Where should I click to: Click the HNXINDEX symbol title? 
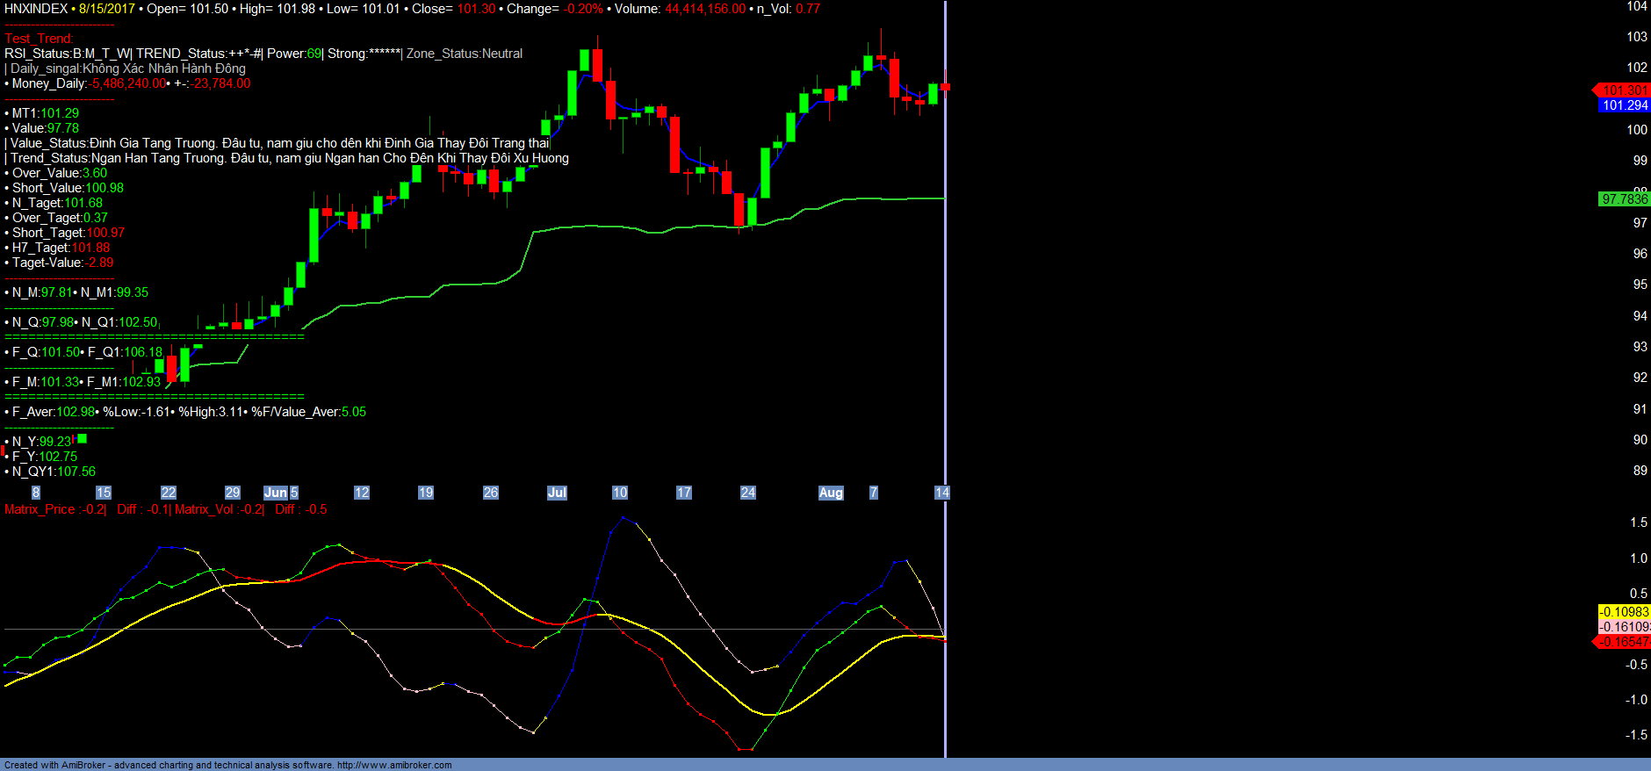[x=36, y=9]
